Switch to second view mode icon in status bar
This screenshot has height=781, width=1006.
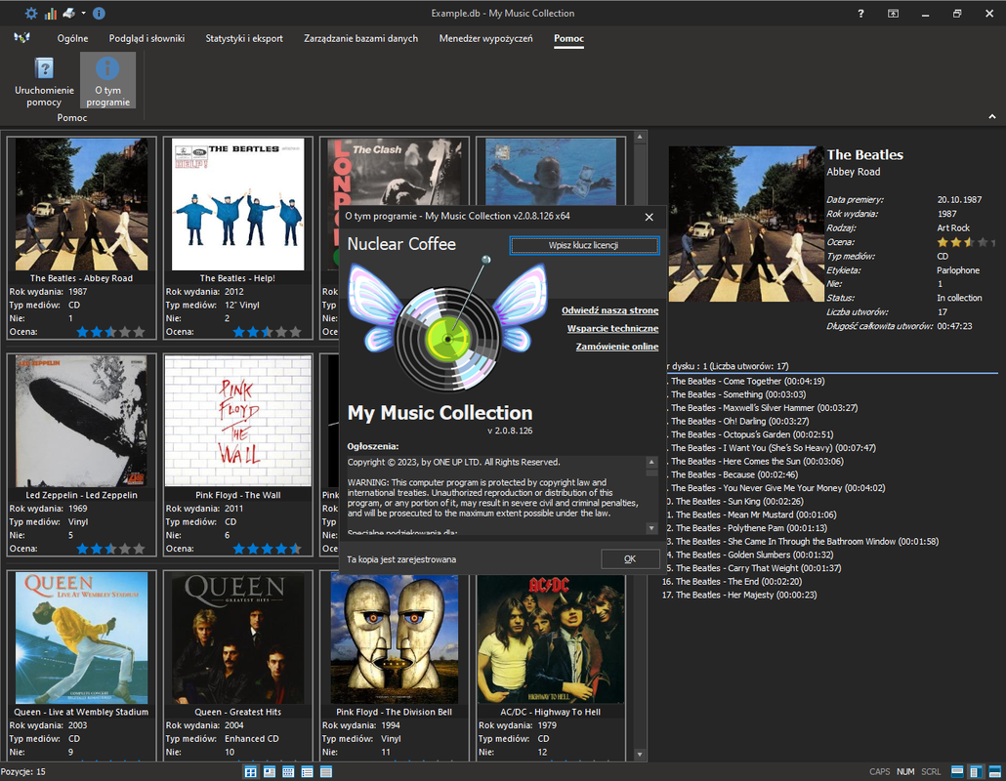[270, 771]
